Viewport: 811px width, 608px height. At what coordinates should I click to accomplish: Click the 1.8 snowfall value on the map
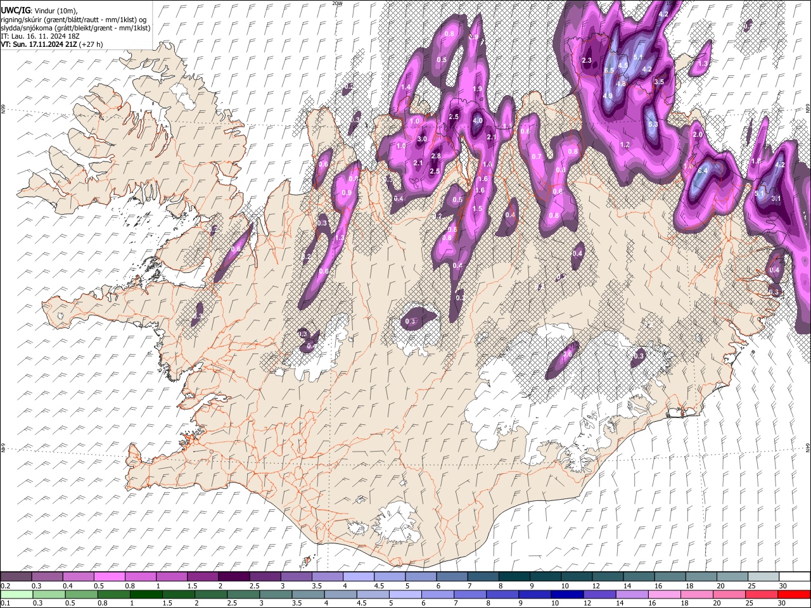tap(755, 161)
